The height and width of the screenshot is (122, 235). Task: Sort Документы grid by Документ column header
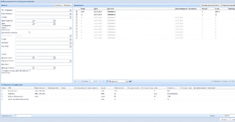(x=141, y=9)
